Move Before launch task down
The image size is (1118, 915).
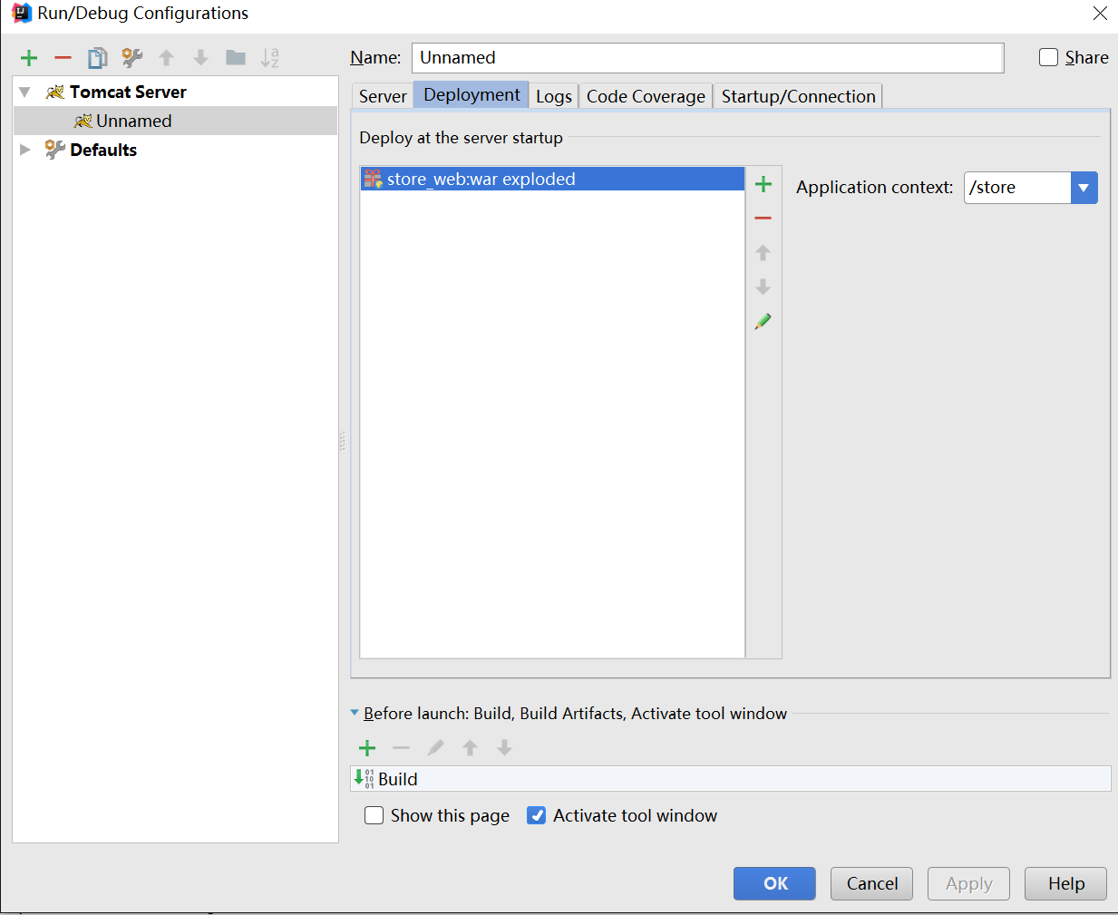click(x=504, y=748)
